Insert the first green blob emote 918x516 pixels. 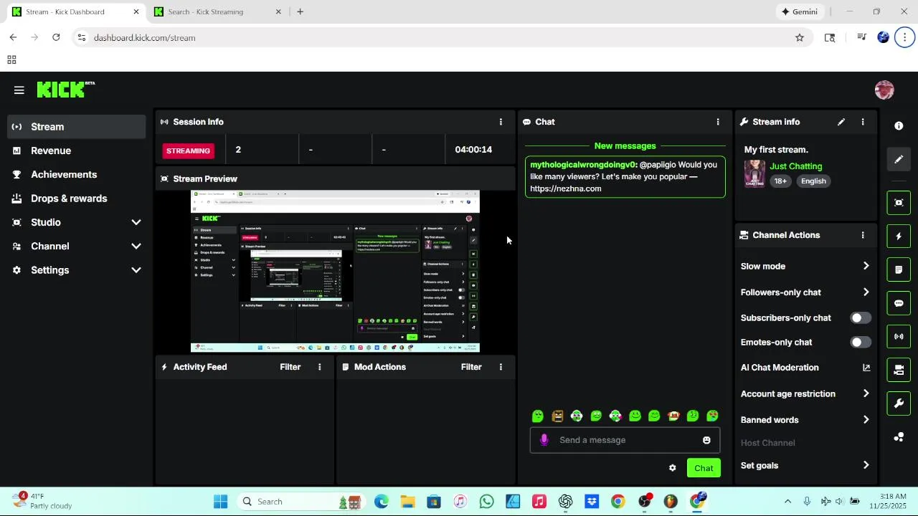(x=538, y=416)
